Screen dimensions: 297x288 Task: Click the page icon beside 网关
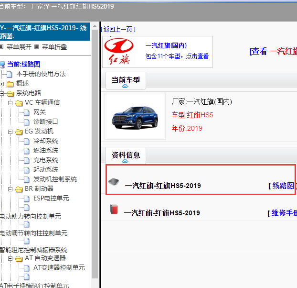pyautogui.click(x=27, y=112)
